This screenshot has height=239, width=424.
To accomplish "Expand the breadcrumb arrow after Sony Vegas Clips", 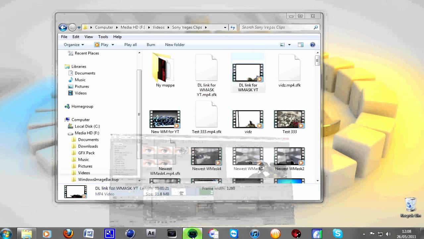I will pyautogui.click(x=206, y=27).
